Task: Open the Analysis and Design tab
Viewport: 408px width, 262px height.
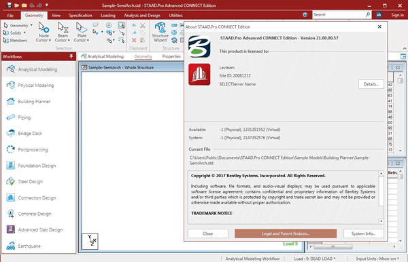Action: 142,16
